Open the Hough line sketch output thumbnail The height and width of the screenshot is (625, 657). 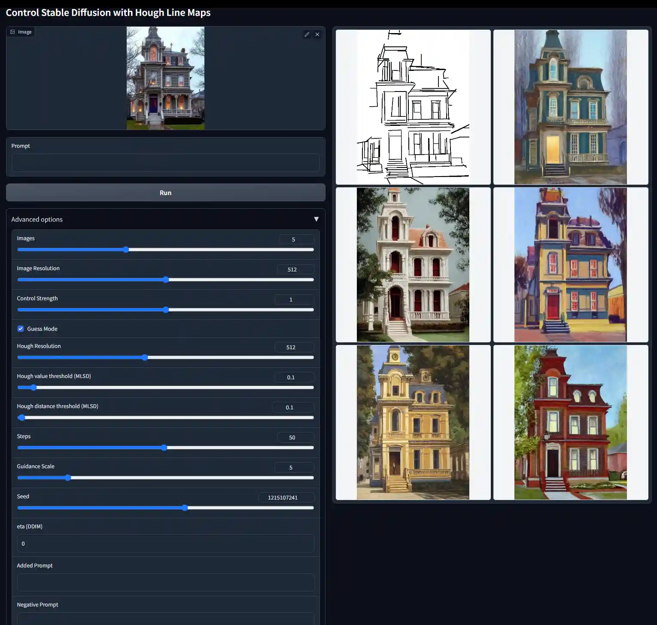[413, 107]
